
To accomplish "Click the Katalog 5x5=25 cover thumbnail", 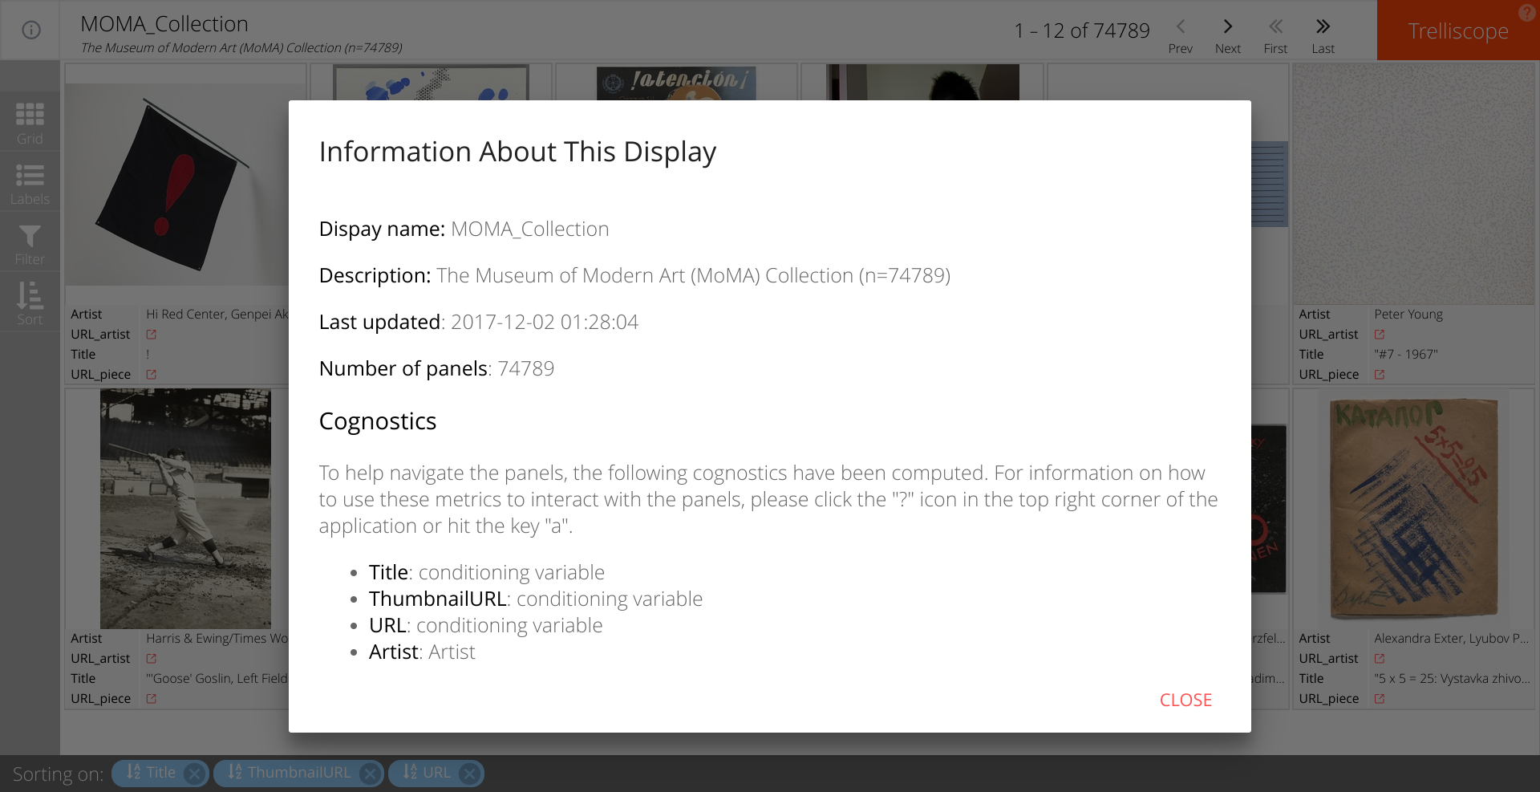I will (x=1413, y=509).
